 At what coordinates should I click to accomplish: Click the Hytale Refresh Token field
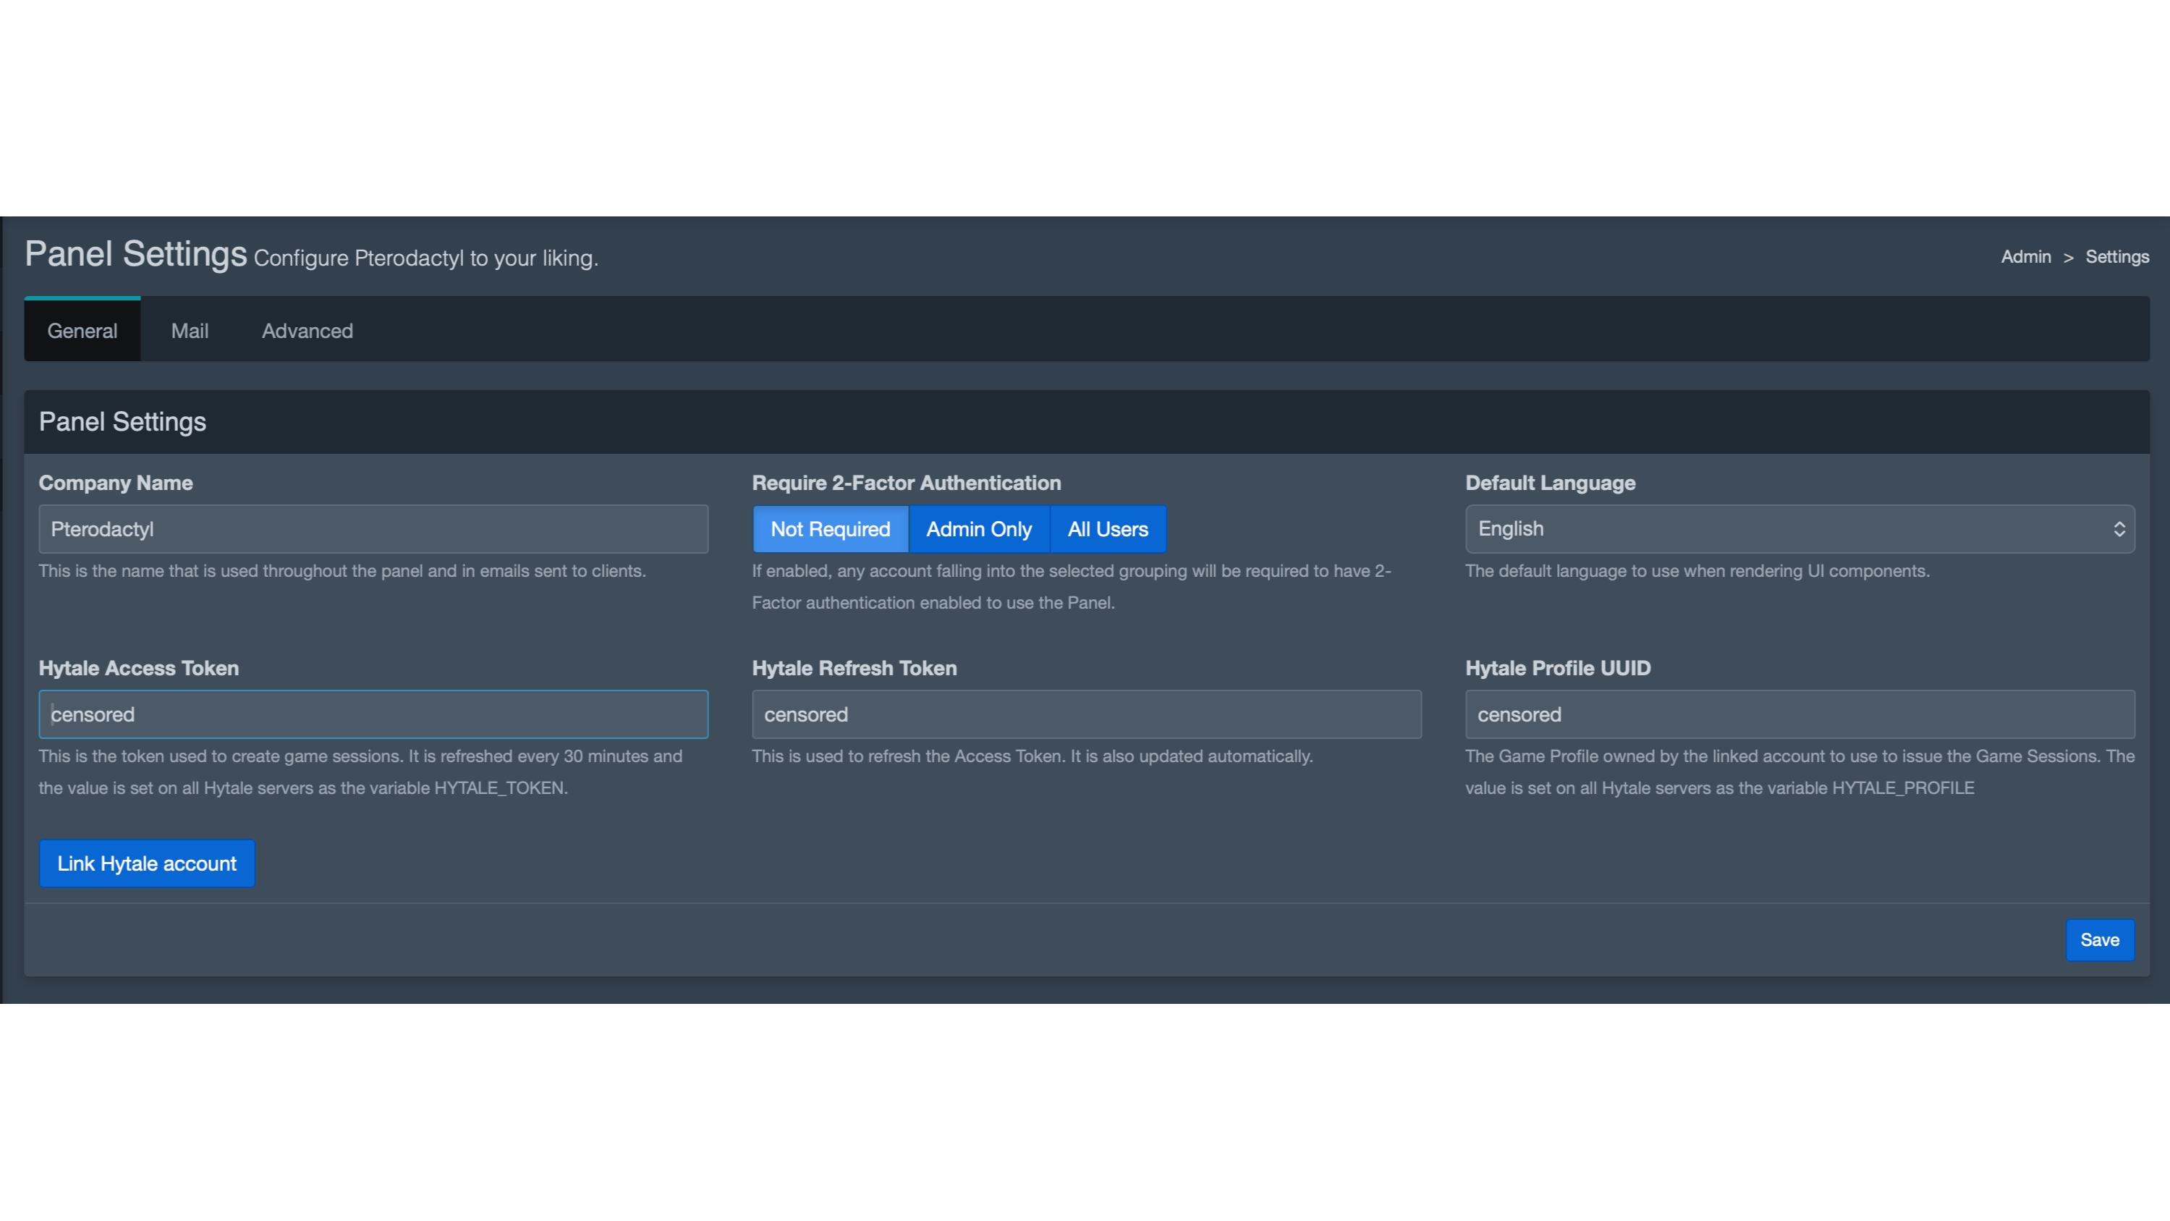coord(1087,714)
